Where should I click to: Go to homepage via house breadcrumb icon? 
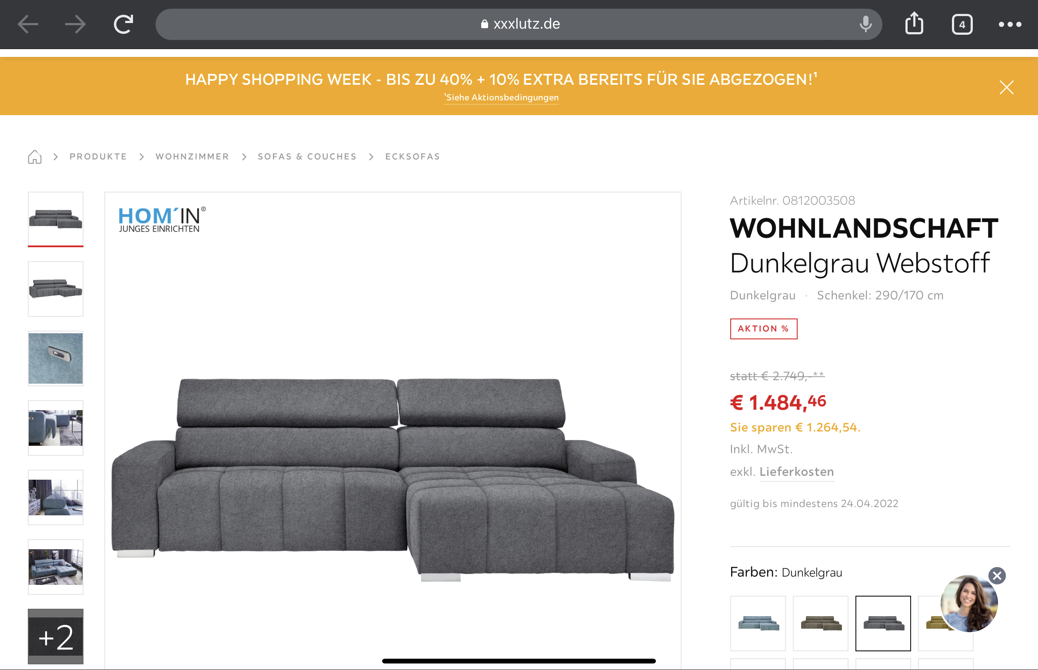point(35,156)
